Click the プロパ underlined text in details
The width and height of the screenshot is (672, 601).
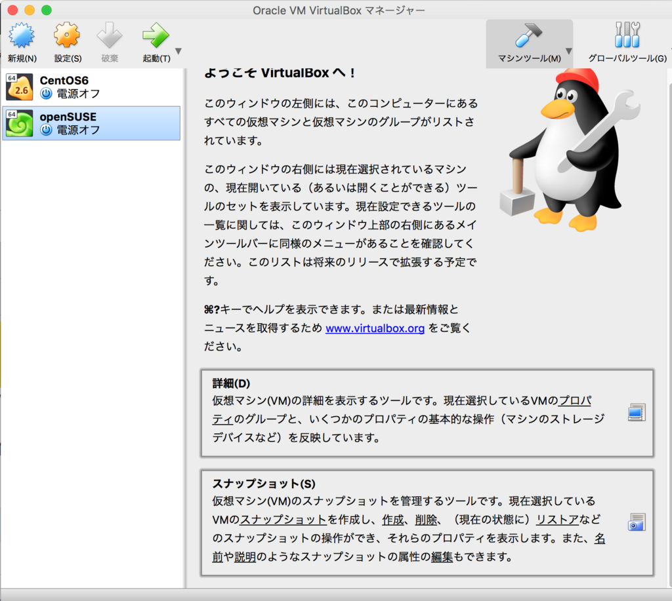click(x=575, y=400)
